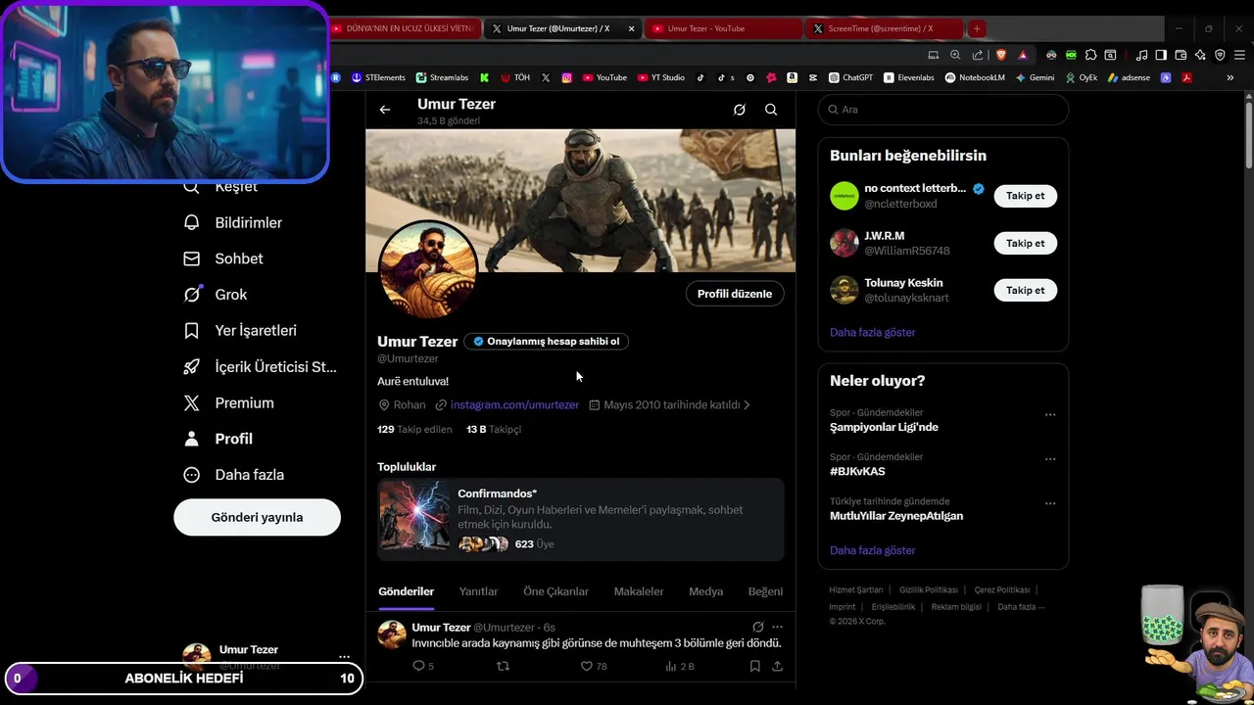Click Gönderi yayınla button
Viewport: 1254px width, 705px height.
tap(257, 517)
